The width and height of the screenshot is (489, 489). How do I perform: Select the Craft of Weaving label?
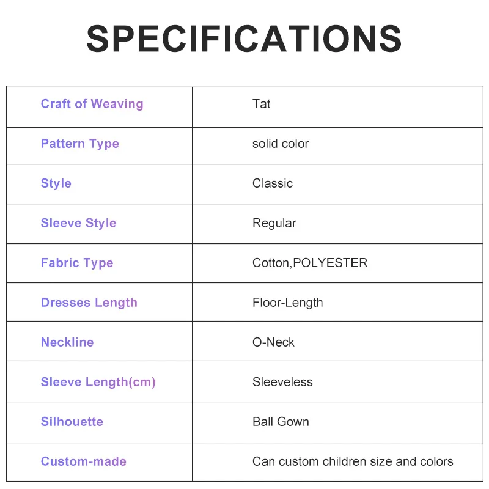click(92, 104)
